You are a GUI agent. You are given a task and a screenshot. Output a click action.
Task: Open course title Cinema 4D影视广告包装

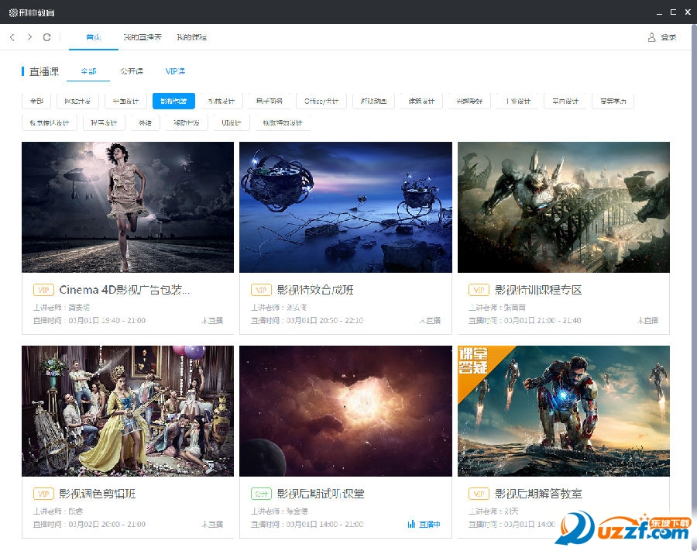point(125,290)
